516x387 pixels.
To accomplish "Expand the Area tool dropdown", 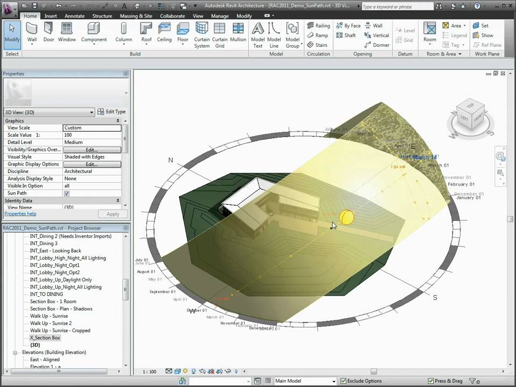I will click(x=464, y=26).
